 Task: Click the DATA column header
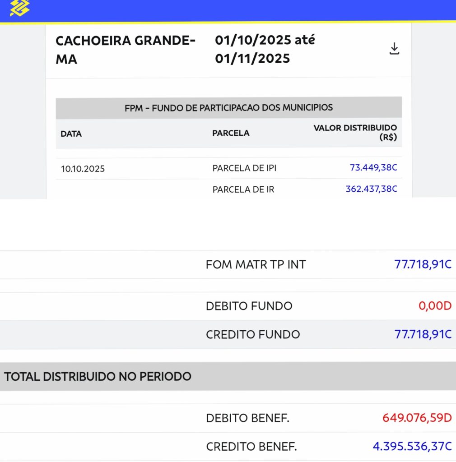pyautogui.click(x=71, y=134)
